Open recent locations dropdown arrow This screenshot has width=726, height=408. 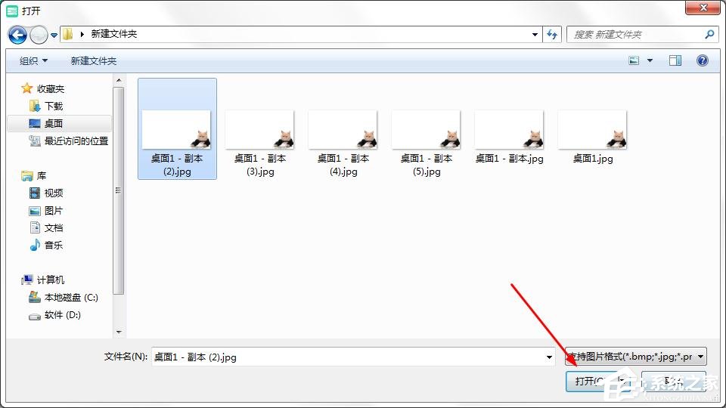click(x=54, y=36)
